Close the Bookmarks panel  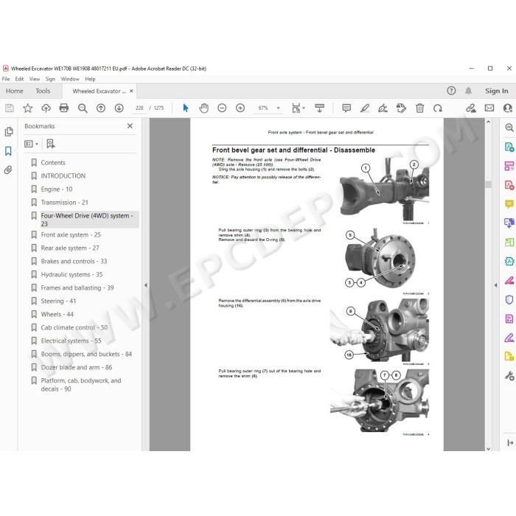pos(130,126)
